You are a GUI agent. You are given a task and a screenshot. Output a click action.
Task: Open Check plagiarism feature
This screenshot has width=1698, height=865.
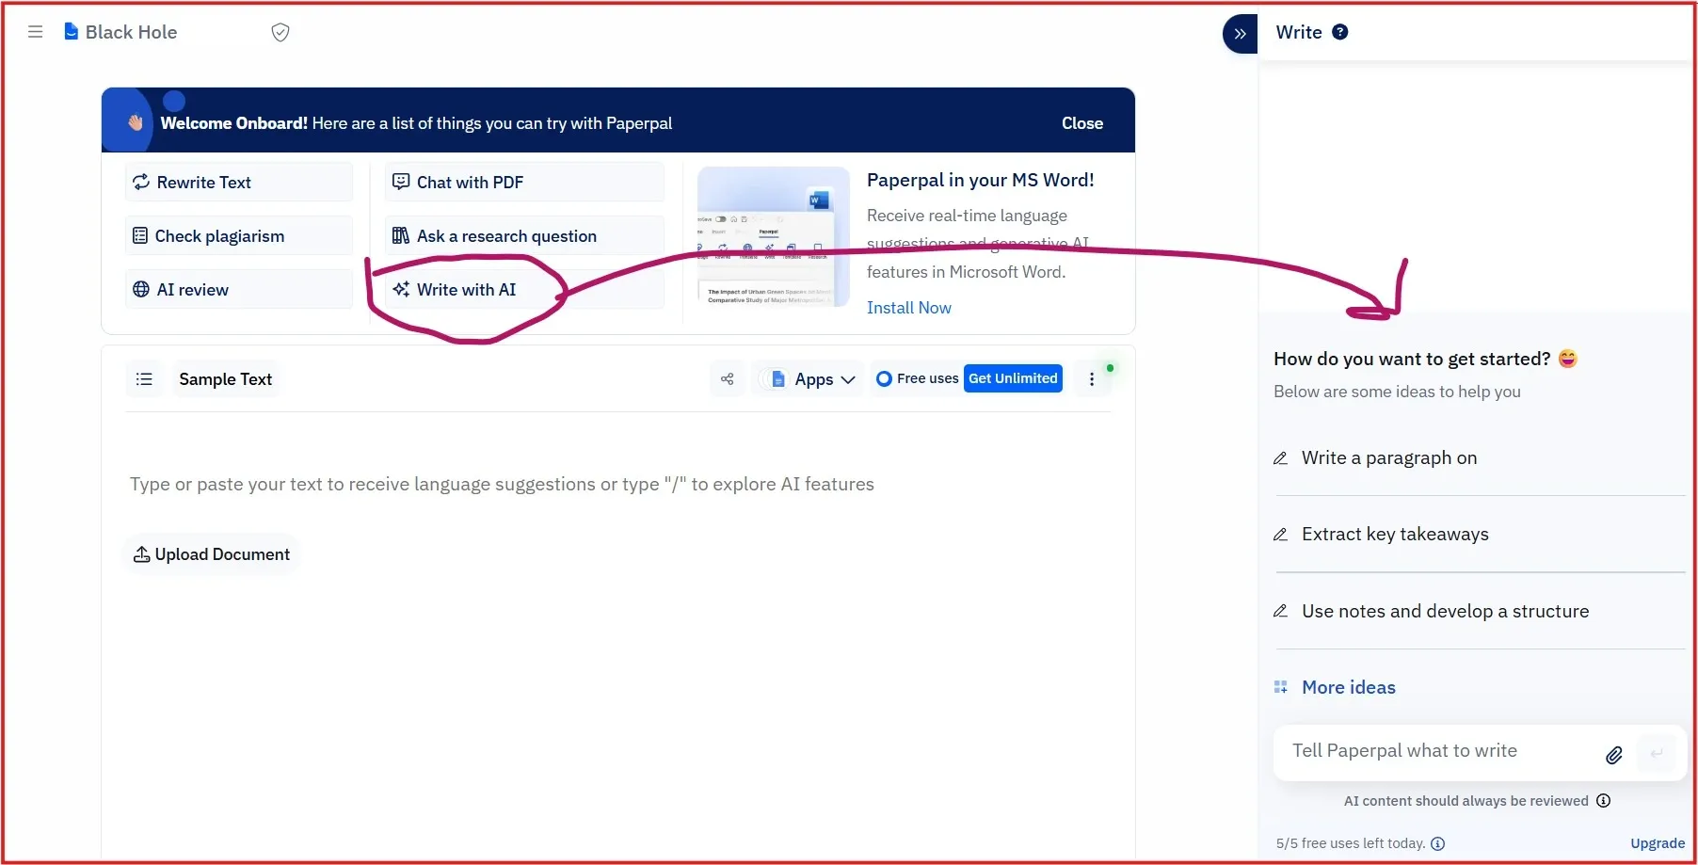(239, 235)
